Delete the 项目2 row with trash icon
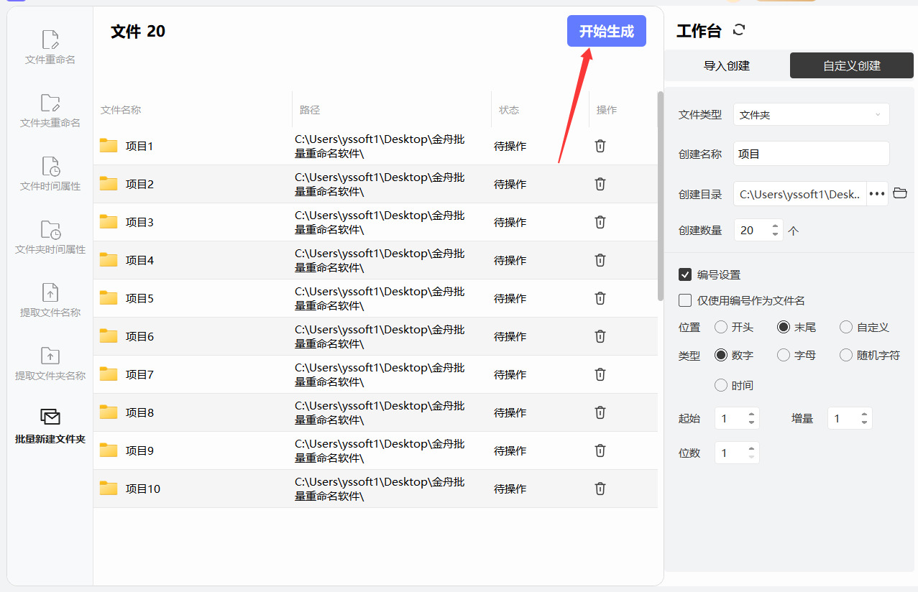 [x=600, y=184]
